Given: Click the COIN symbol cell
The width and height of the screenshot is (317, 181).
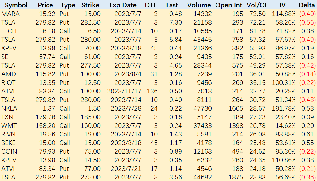Looking at the screenshot, I should [x=9, y=151].
